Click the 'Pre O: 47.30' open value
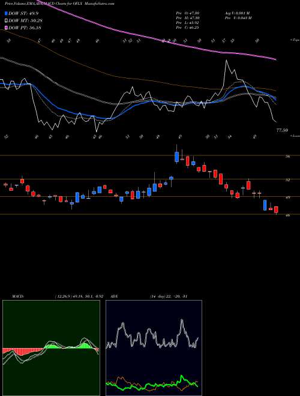The image size is (300, 396). tap(188, 13)
